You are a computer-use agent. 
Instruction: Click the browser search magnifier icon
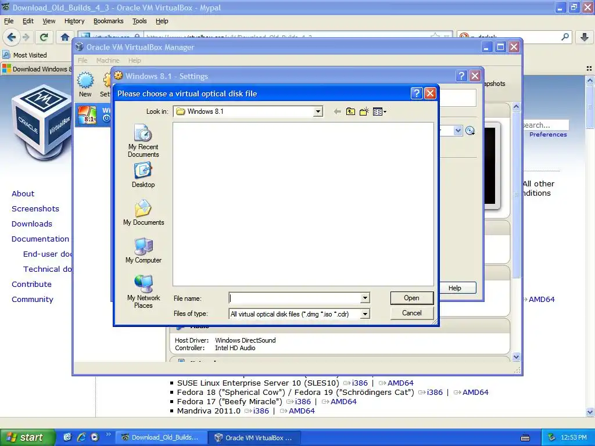pos(565,37)
